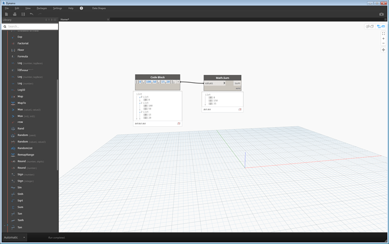Click the Math.Sum node title
The height and width of the screenshot is (244, 389).
point(222,78)
